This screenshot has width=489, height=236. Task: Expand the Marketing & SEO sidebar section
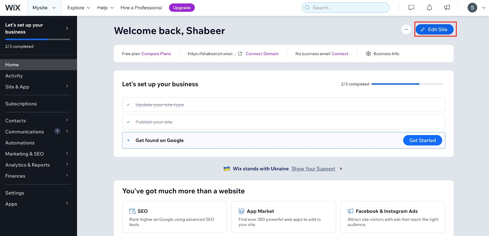pyautogui.click(x=37, y=154)
